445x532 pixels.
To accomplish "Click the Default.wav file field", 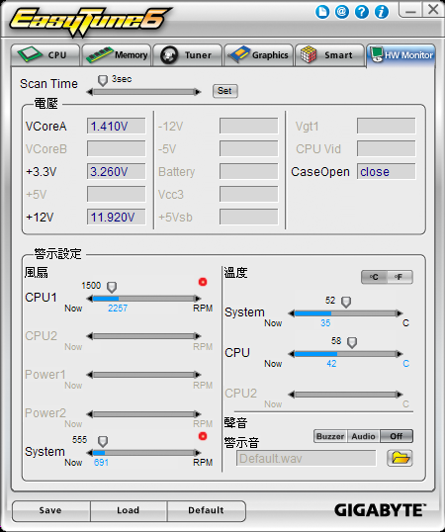I will [307, 459].
